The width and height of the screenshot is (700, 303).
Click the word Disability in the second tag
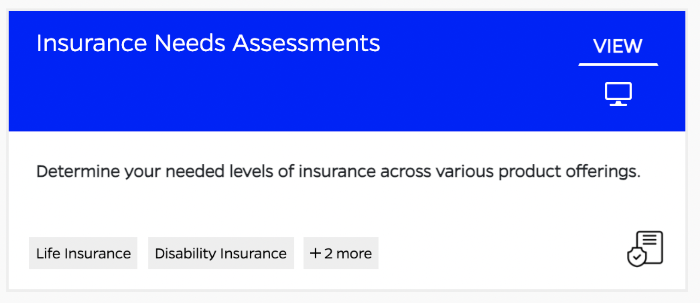(x=183, y=253)
